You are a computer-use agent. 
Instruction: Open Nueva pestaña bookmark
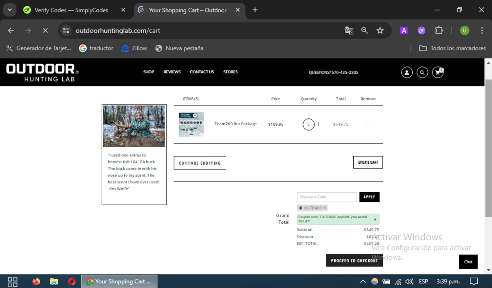[179, 48]
